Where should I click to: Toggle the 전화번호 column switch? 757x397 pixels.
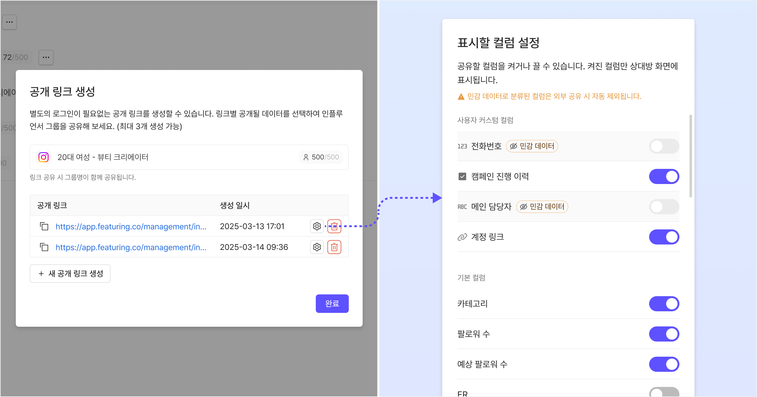(664, 146)
